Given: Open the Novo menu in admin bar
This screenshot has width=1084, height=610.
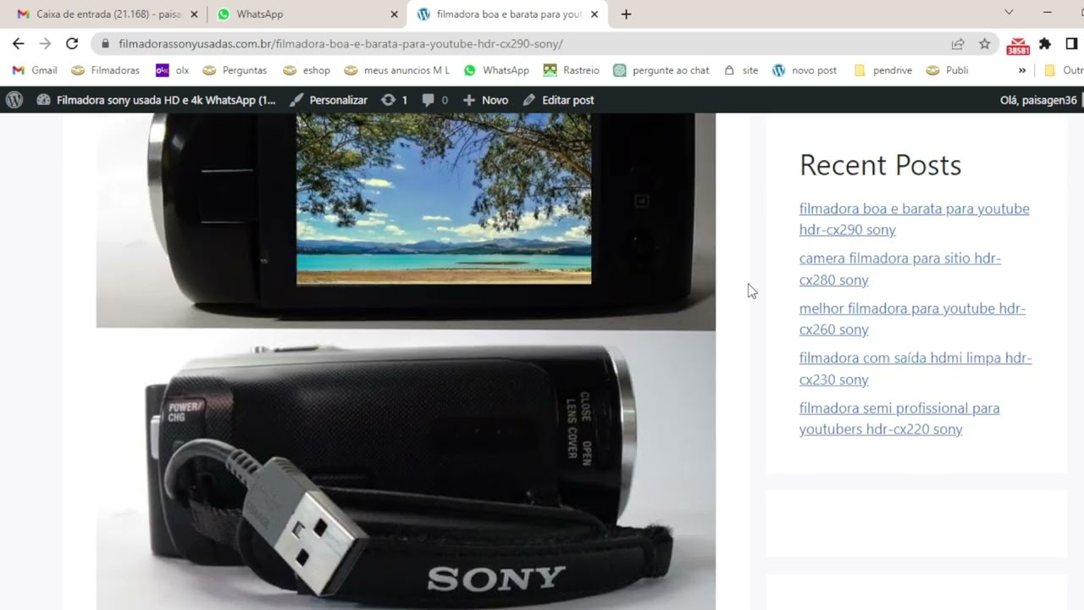Looking at the screenshot, I should pyautogui.click(x=486, y=100).
